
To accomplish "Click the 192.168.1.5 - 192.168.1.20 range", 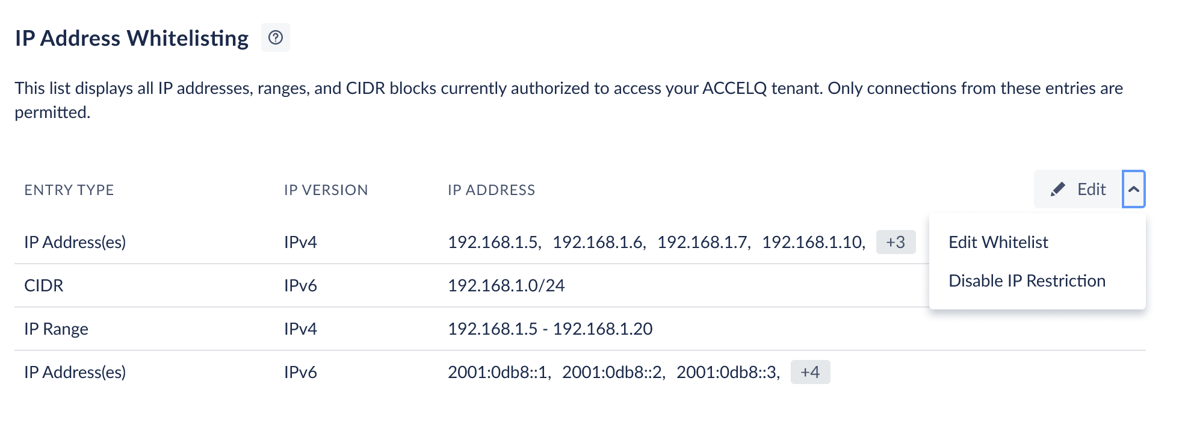I will tap(550, 329).
